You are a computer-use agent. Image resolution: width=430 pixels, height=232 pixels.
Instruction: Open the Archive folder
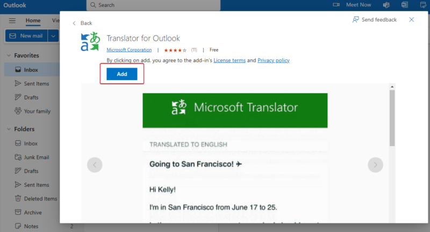pyautogui.click(x=32, y=212)
